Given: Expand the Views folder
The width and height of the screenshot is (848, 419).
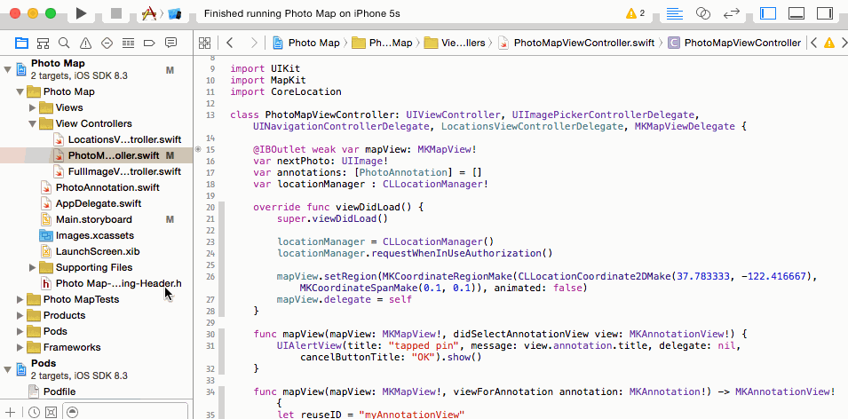Looking at the screenshot, I should click(x=33, y=107).
